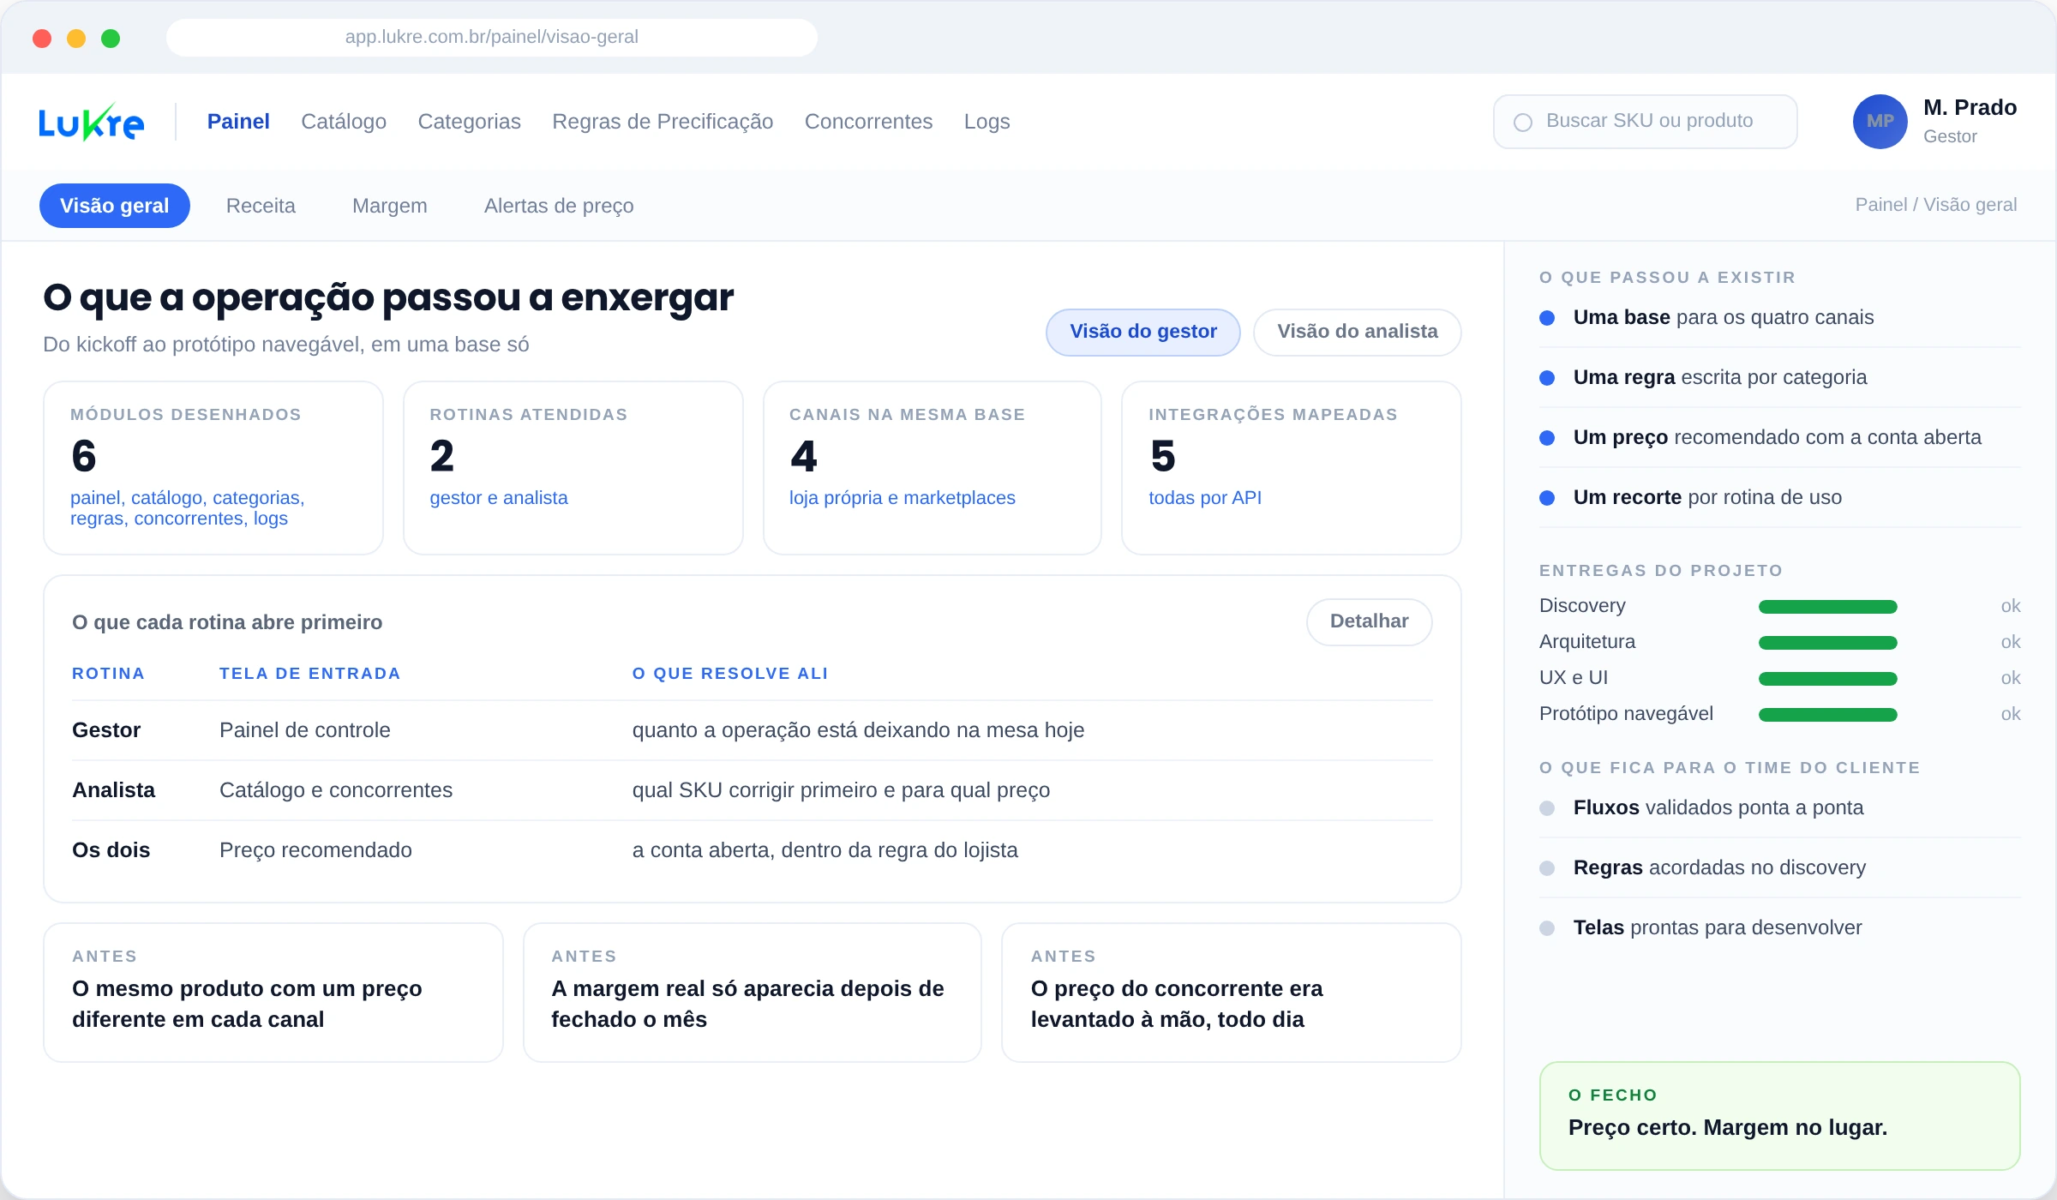Click the UX e UI ok status

pos(2011,678)
